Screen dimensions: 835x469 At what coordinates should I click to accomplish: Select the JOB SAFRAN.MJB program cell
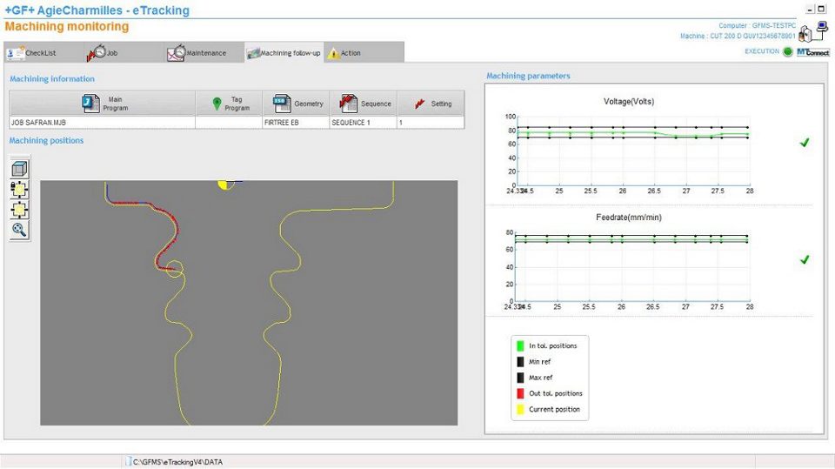coord(102,123)
